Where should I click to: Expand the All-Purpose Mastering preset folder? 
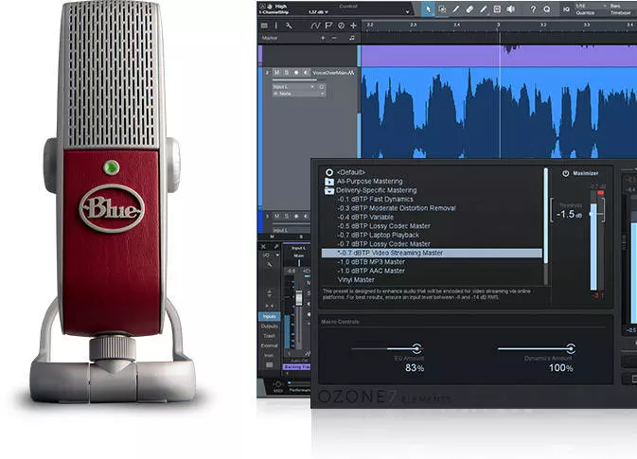point(329,181)
